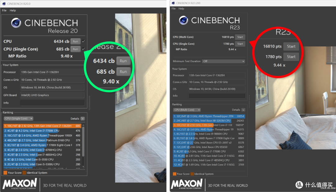
Task: Click the Processor field in R20 system panel
Action: click(52, 72)
